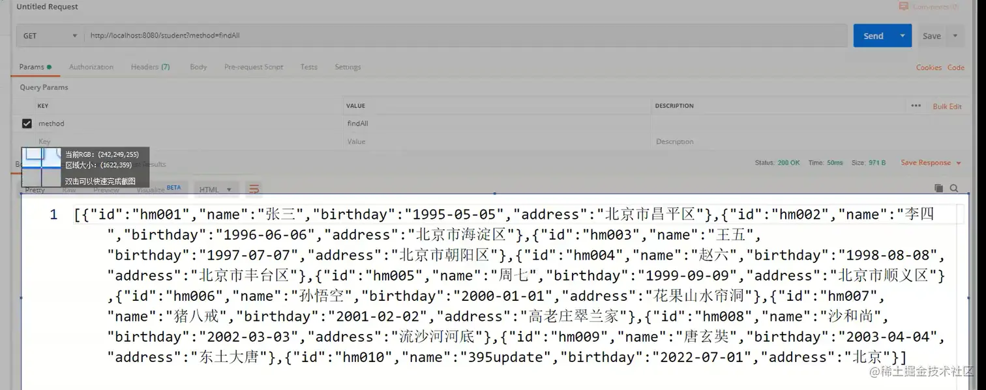Image resolution: width=986 pixels, height=390 pixels.
Task: Click the 'method' key cell
Action: (x=189, y=123)
